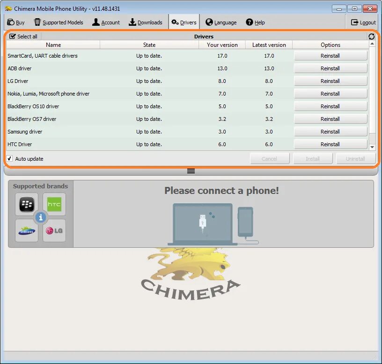Click the driver list scroll-up arrow

[372, 44]
